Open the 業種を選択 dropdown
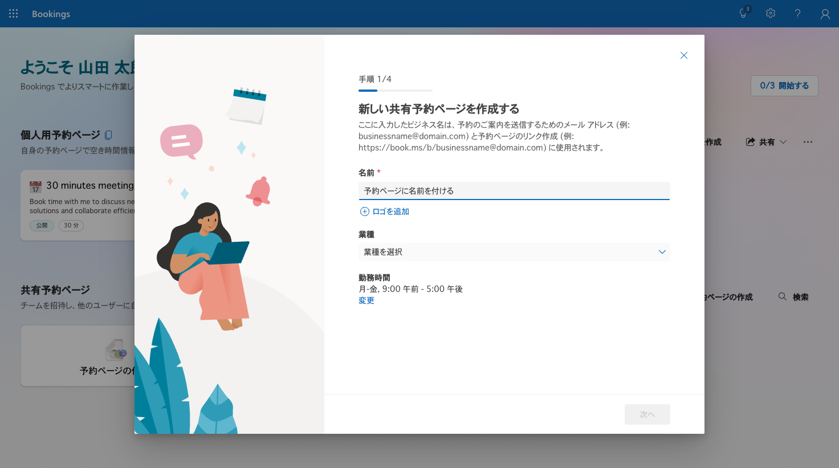The height and width of the screenshot is (468, 839). pyautogui.click(x=514, y=252)
